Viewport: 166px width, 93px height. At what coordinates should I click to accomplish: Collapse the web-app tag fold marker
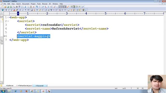[x=8, y=17]
